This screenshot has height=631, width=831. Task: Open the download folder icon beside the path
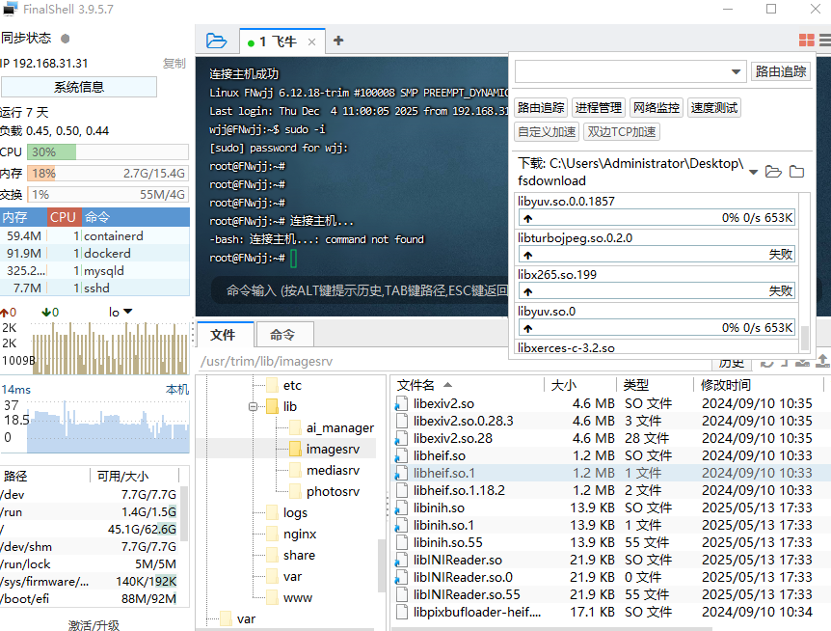pyautogui.click(x=774, y=171)
